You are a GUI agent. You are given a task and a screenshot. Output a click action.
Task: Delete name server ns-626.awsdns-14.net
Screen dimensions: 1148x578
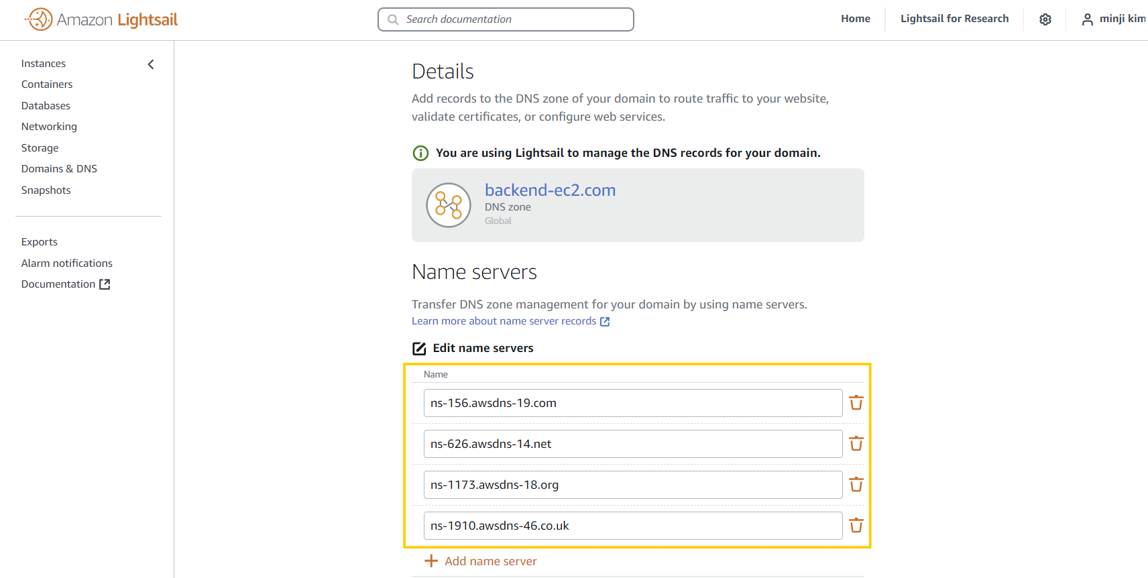tap(856, 444)
